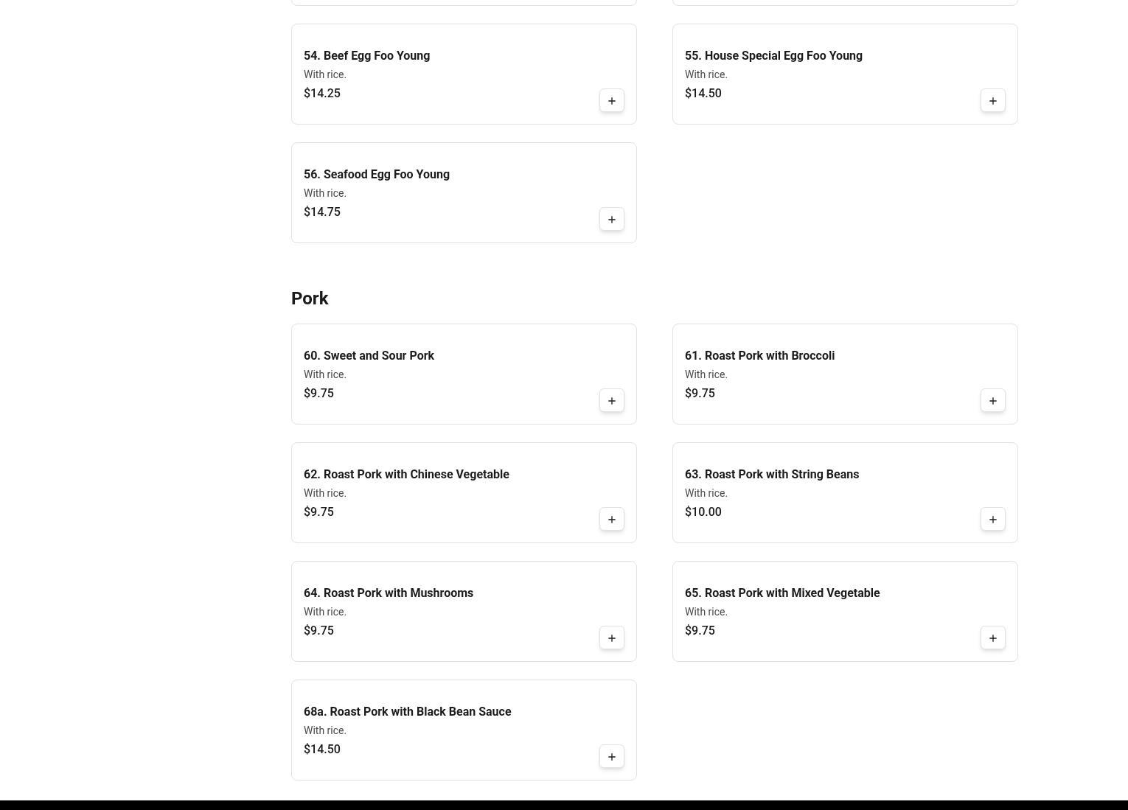Add Roast Pork with Mushrooms
Screen dimensions: 1128x810
click(612, 638)
